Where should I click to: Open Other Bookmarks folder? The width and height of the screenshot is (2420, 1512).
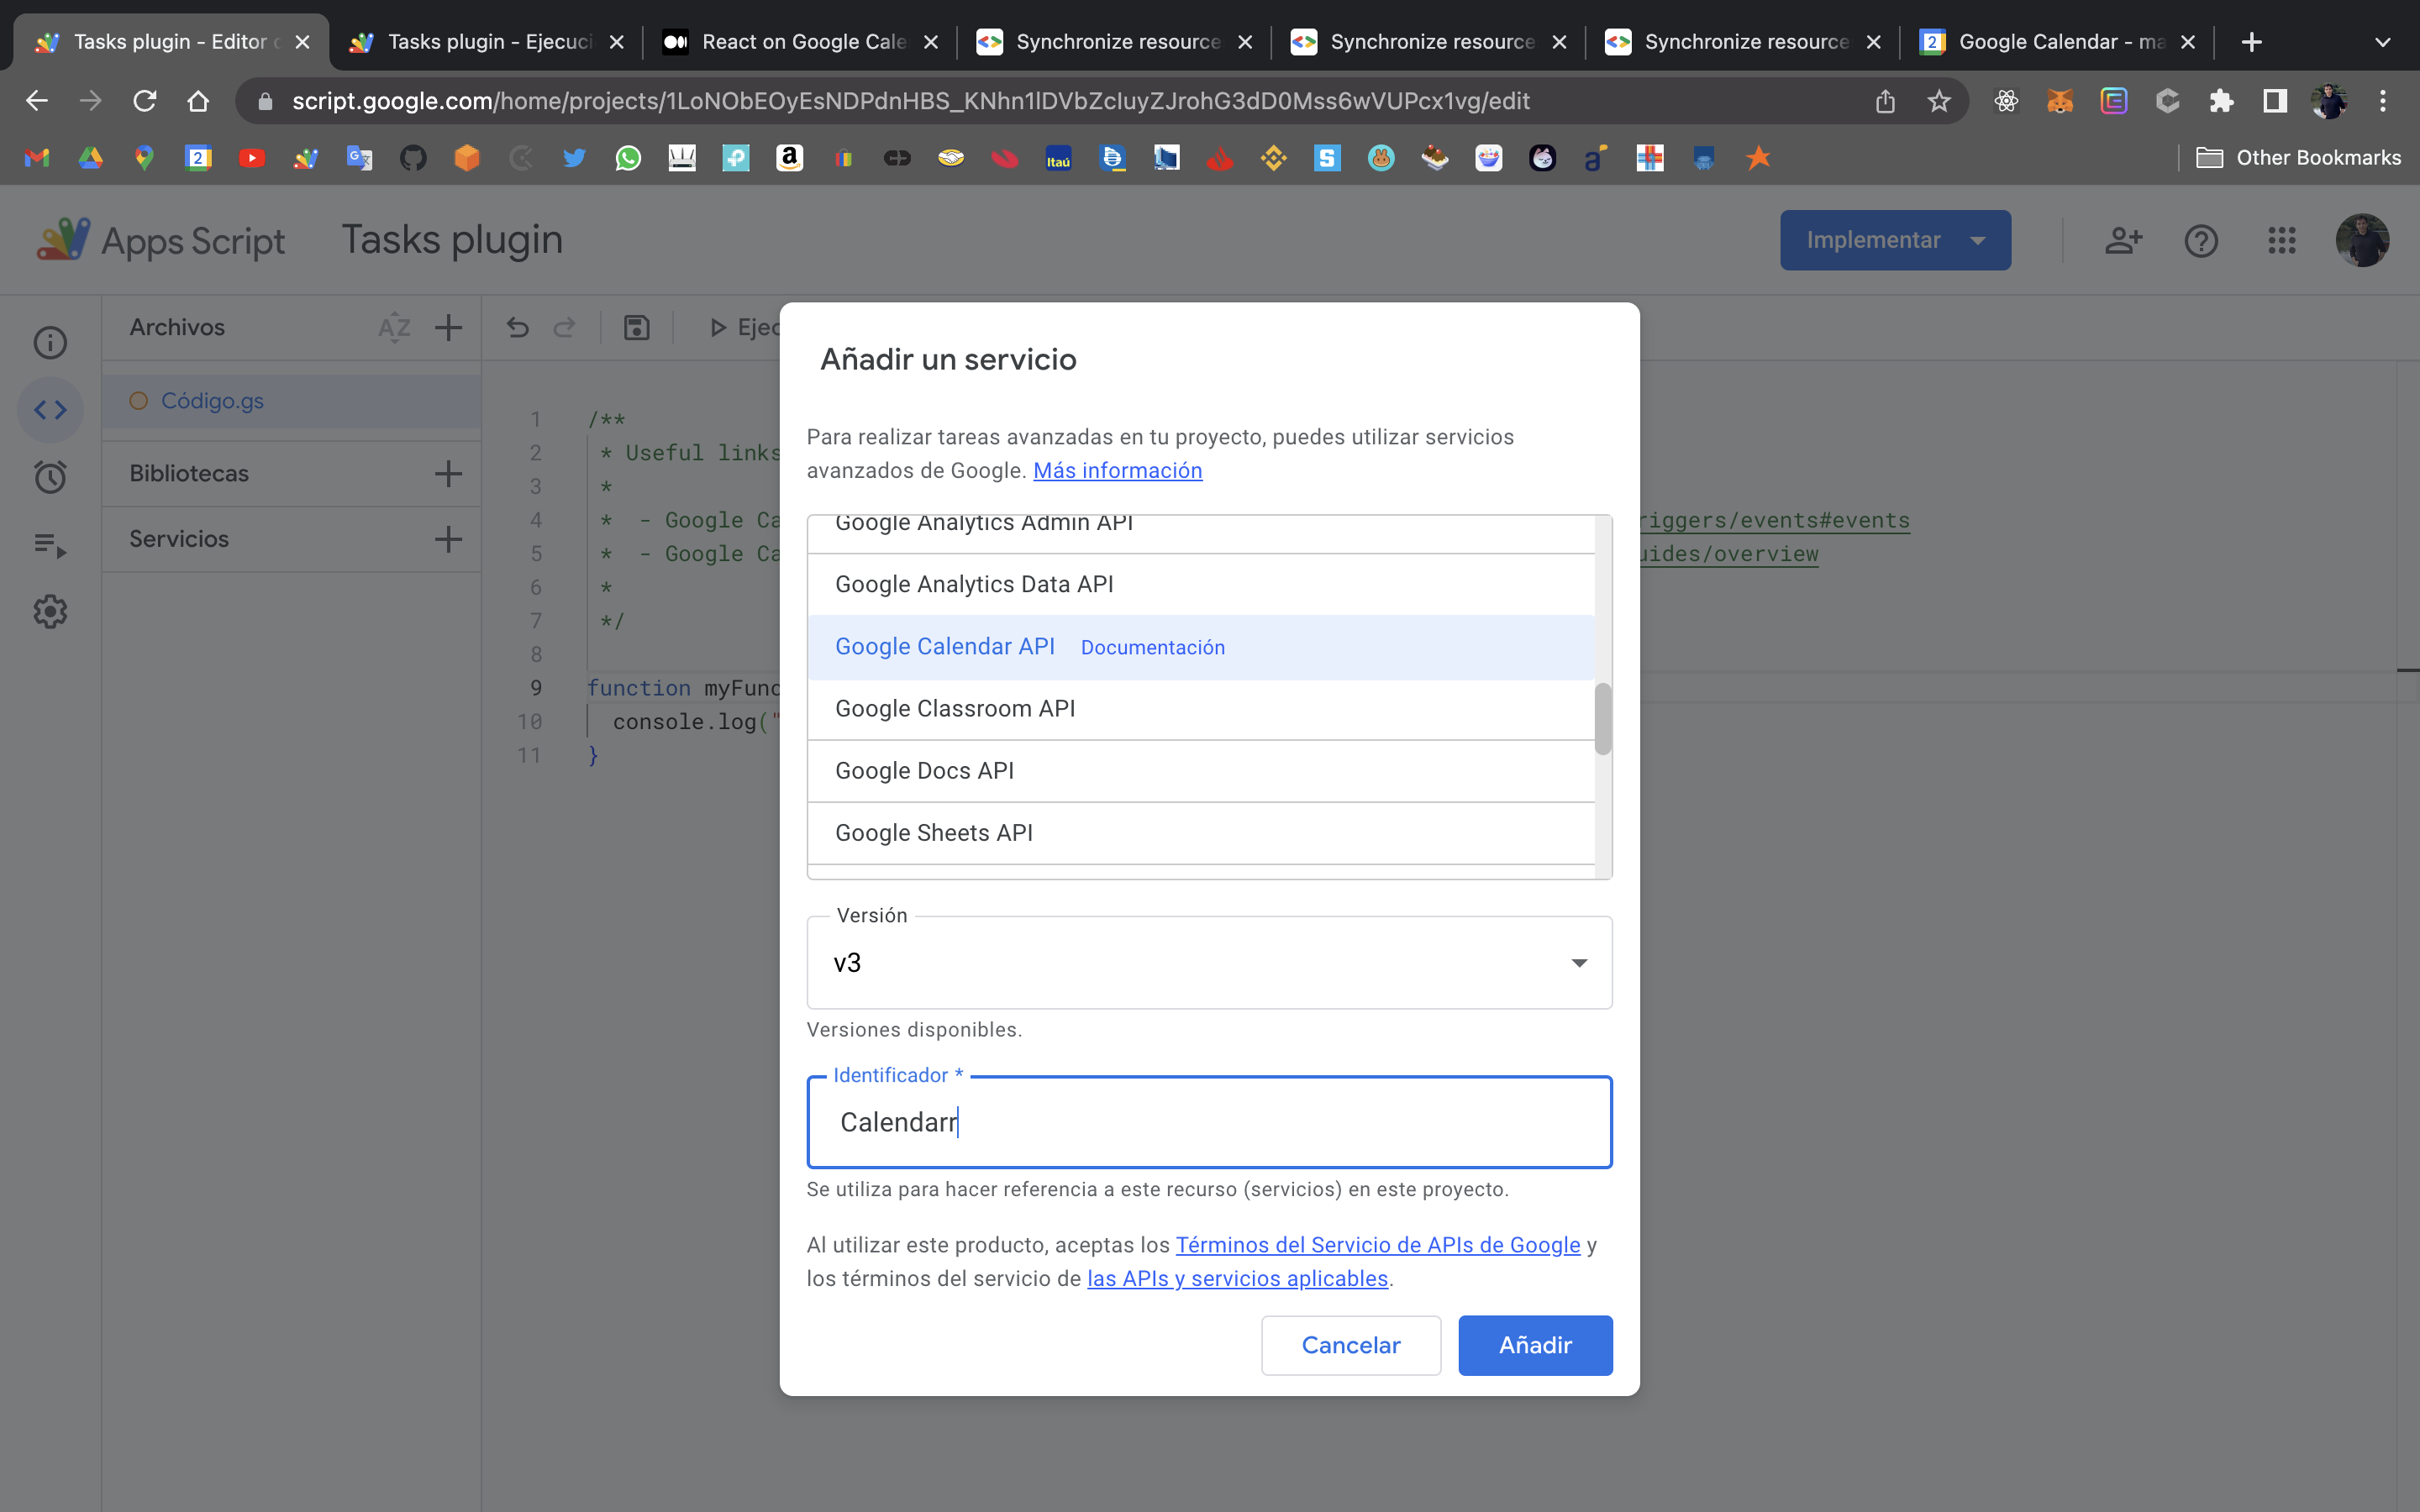2298,158
